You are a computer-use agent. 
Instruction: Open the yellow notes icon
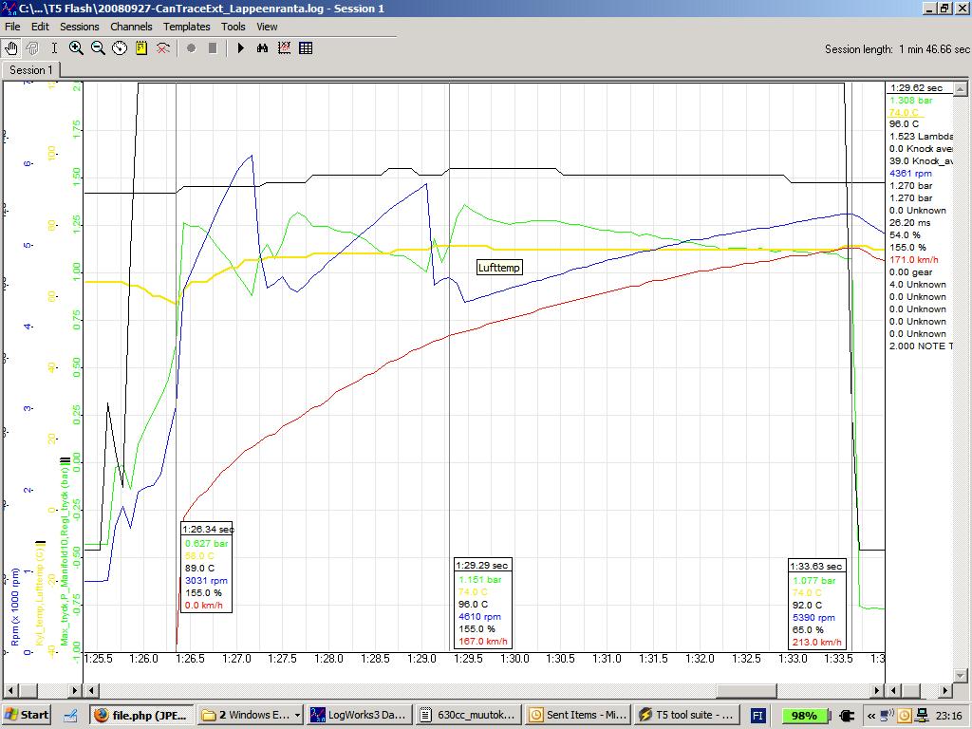click(x=141, y=48)
